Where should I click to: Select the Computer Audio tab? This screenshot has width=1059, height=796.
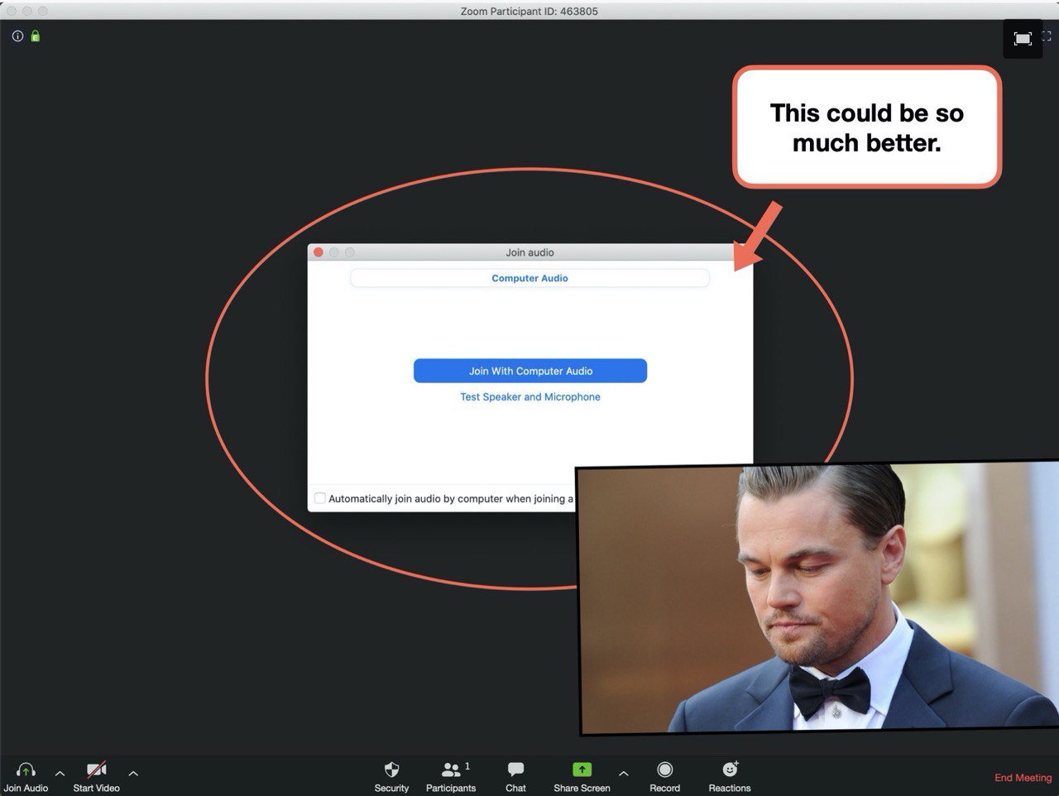click(x=529, y=278)
